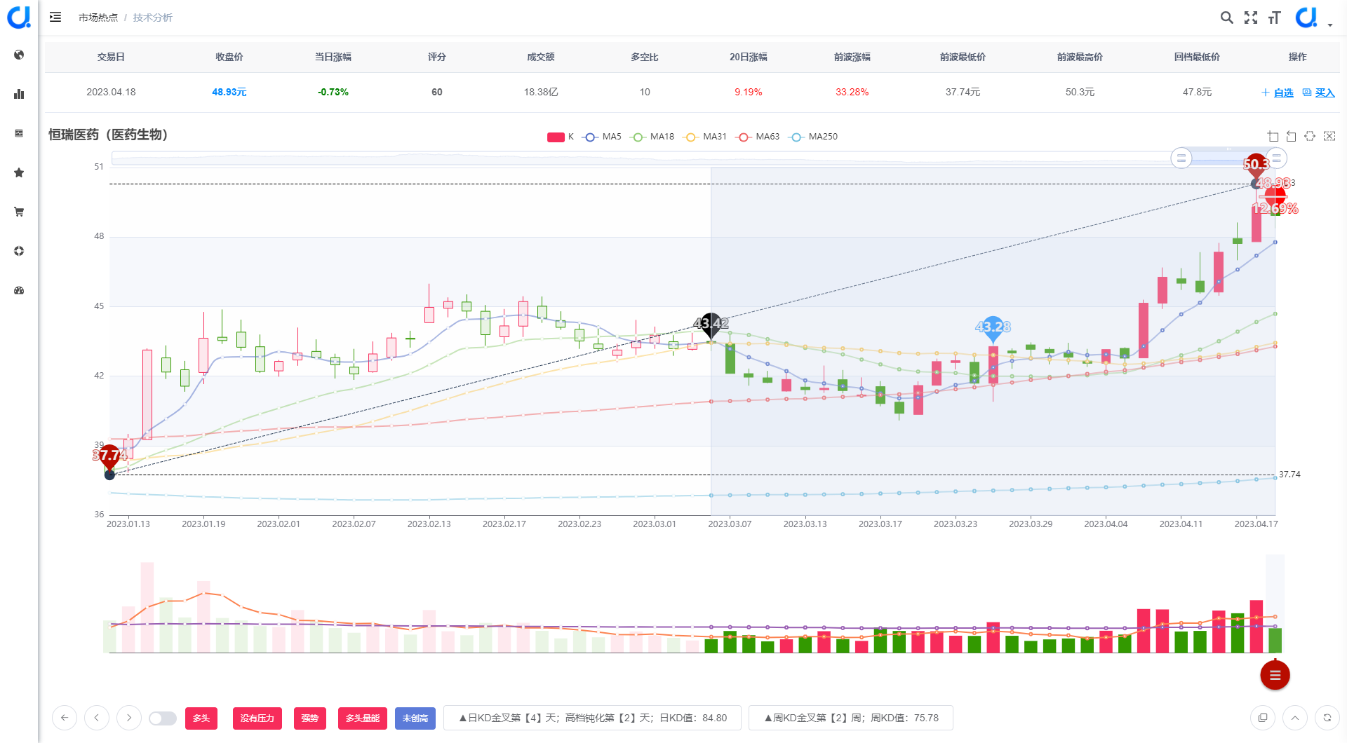Open the user avatar dropdown
Image resolution: width=1347 pixels, height=743 pixels.
(1313, 18)
